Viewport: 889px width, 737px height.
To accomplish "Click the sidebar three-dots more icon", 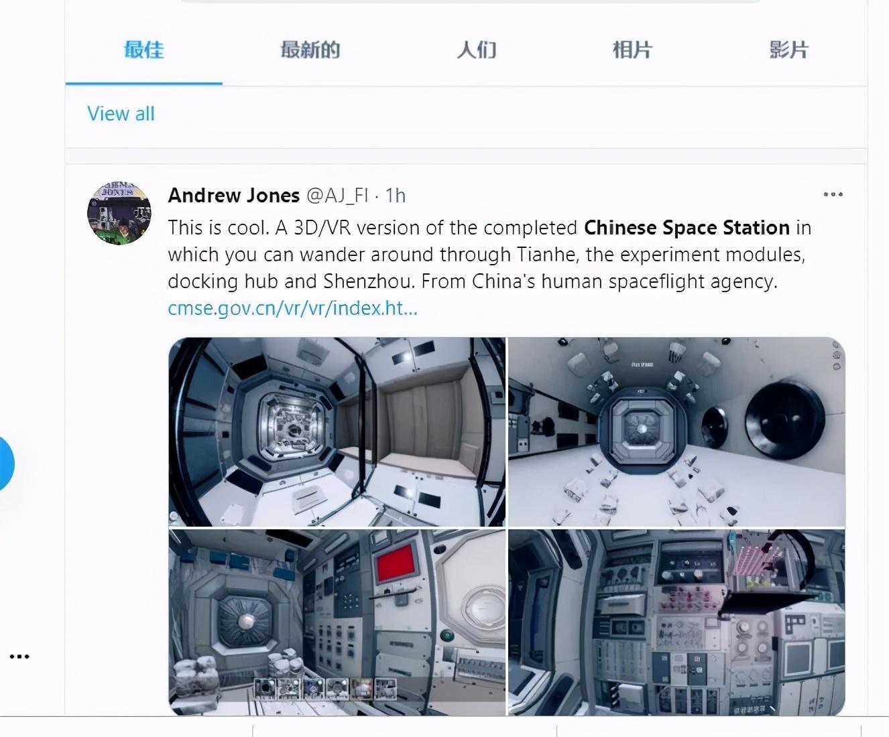I will (x=19, y=656).
